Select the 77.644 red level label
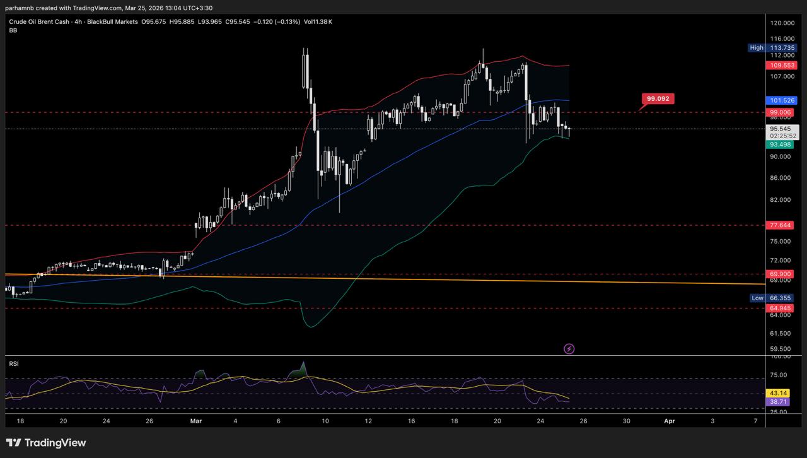Screen dimensions: 807x458 [x=781, y=225]
